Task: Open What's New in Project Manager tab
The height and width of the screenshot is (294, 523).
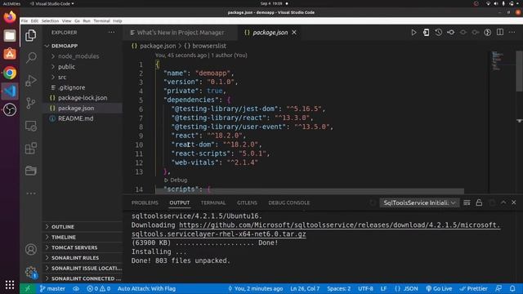Action: pos(180,33)
